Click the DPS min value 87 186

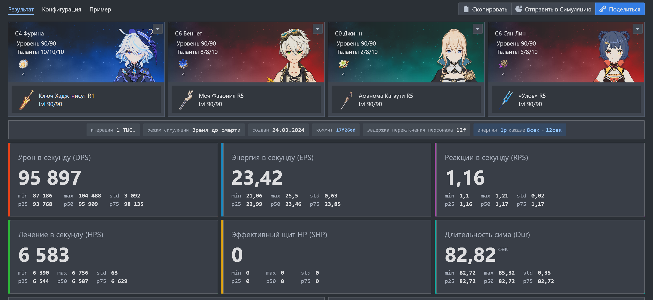[x=42, y=196]
